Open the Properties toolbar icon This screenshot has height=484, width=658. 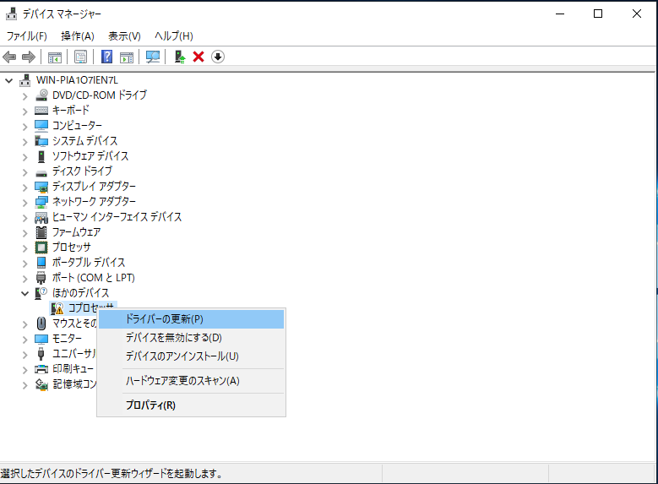[x=80, y=57]
